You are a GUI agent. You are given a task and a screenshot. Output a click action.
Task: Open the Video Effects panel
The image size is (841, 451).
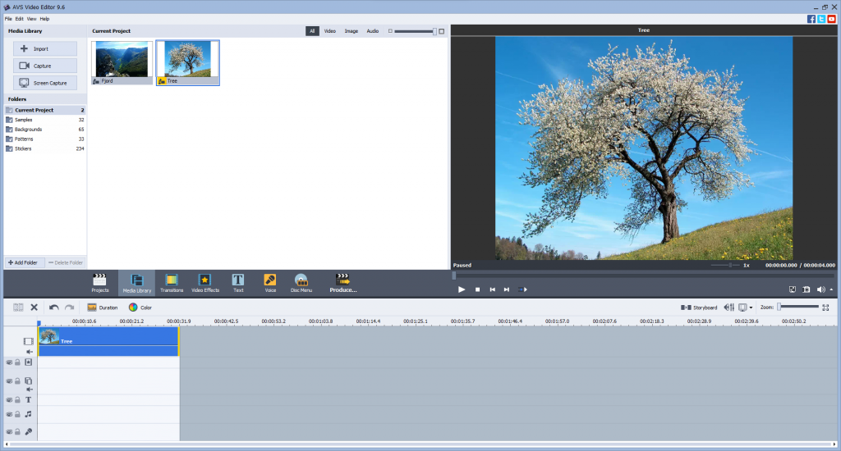click(x=205, y=283)
